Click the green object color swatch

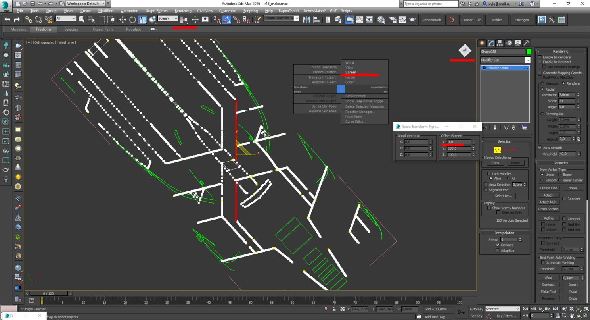pyautogui.click(x=529, y=52)
